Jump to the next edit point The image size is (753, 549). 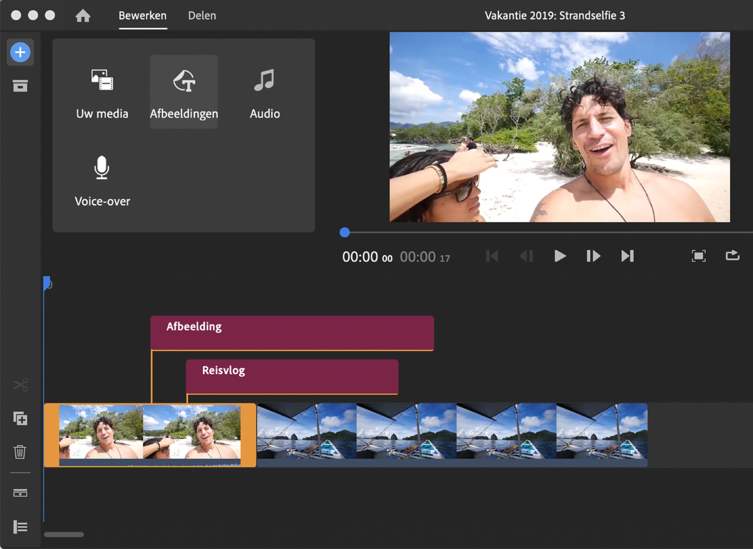(x=627, y=256)
